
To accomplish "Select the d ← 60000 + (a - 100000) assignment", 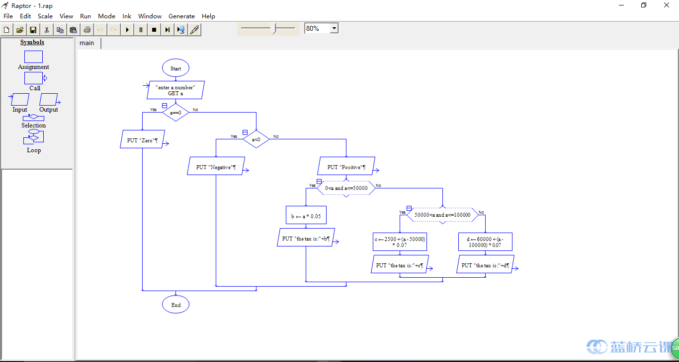I will pos(485,242).
